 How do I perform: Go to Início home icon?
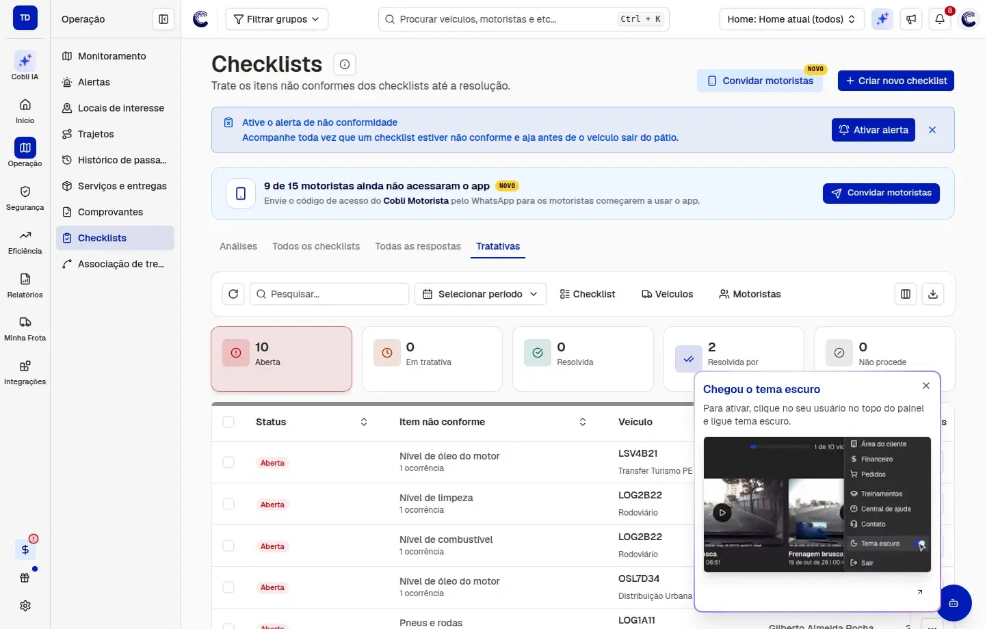coord(25,110)
